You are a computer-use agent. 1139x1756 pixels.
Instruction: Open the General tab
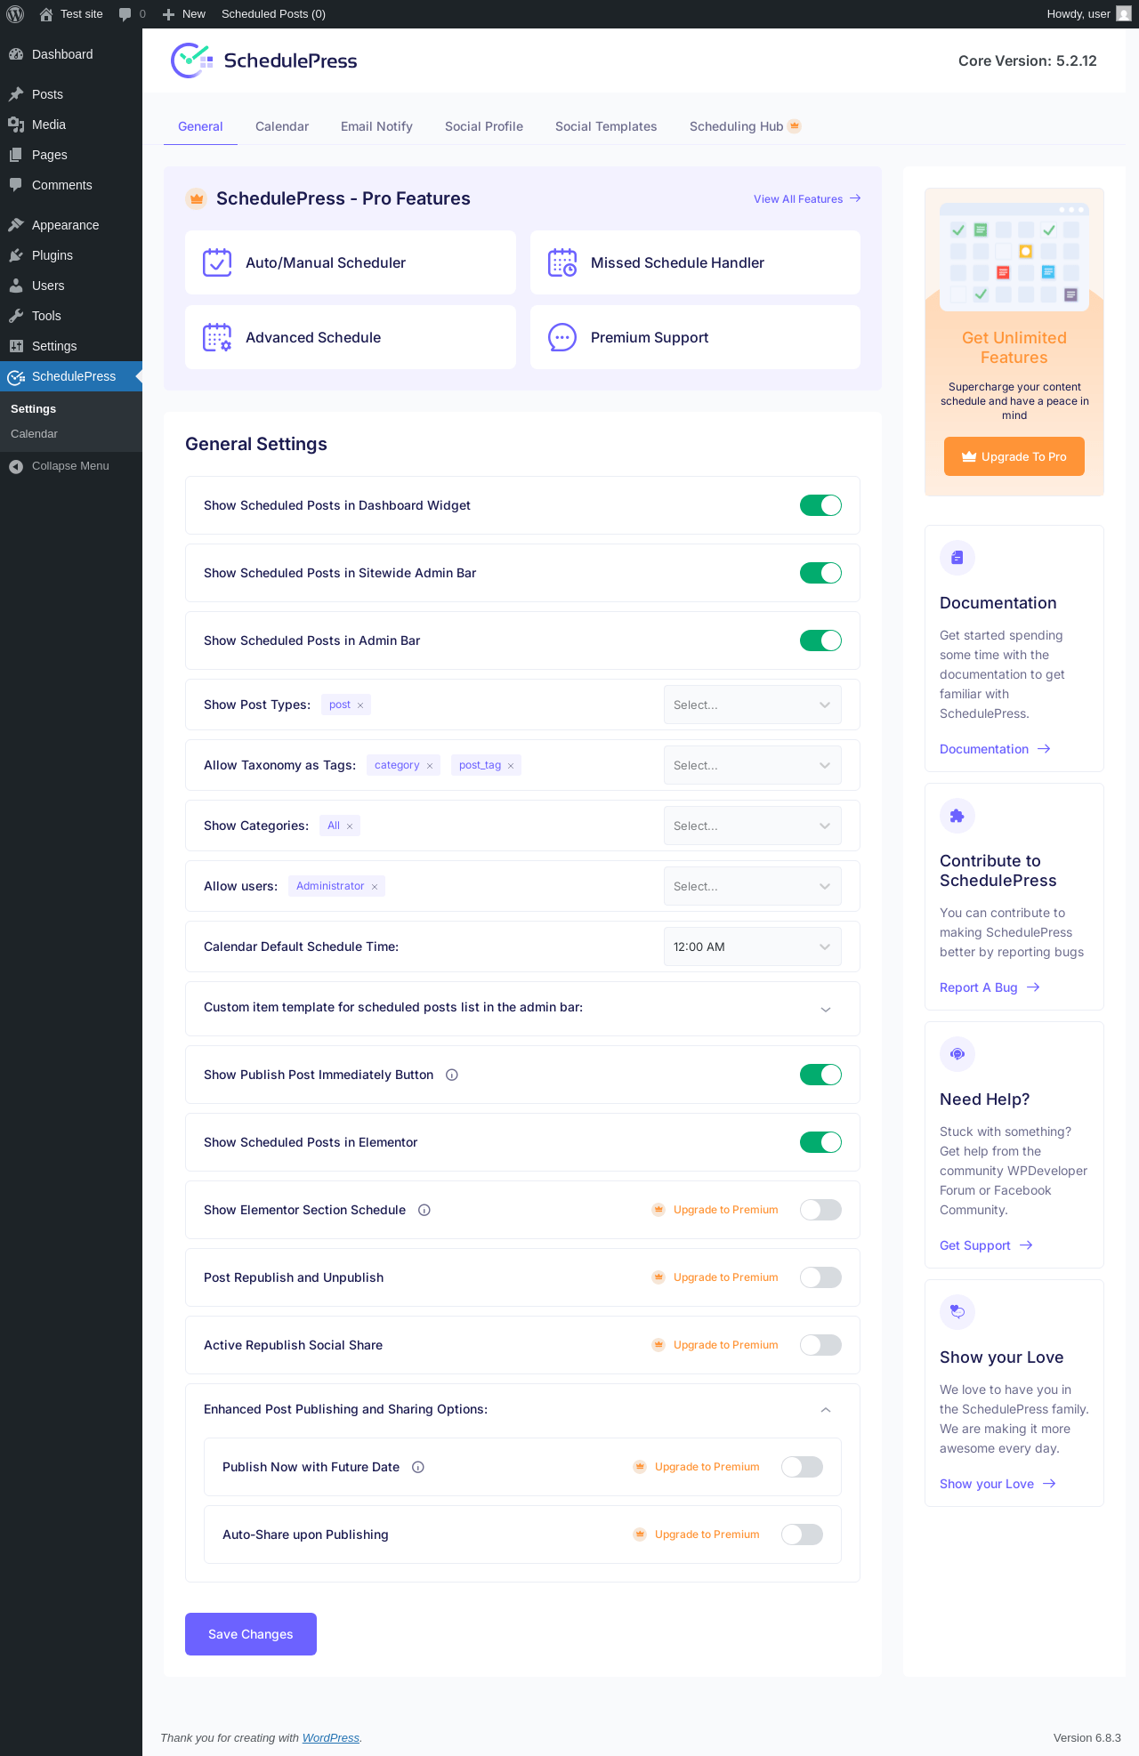click(x=200, y=126)
